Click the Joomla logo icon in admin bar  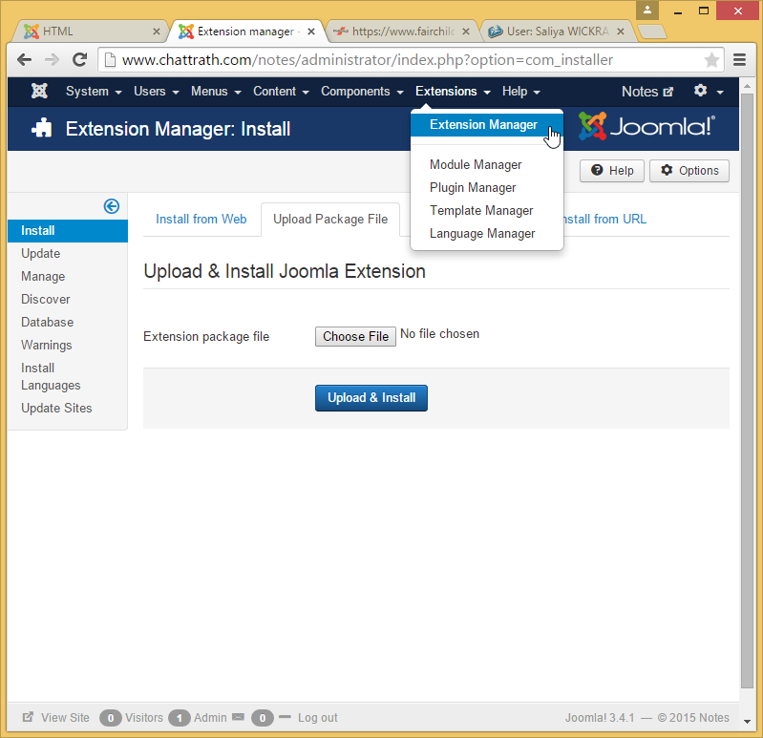pyautogui.click(x=39, y=92)
